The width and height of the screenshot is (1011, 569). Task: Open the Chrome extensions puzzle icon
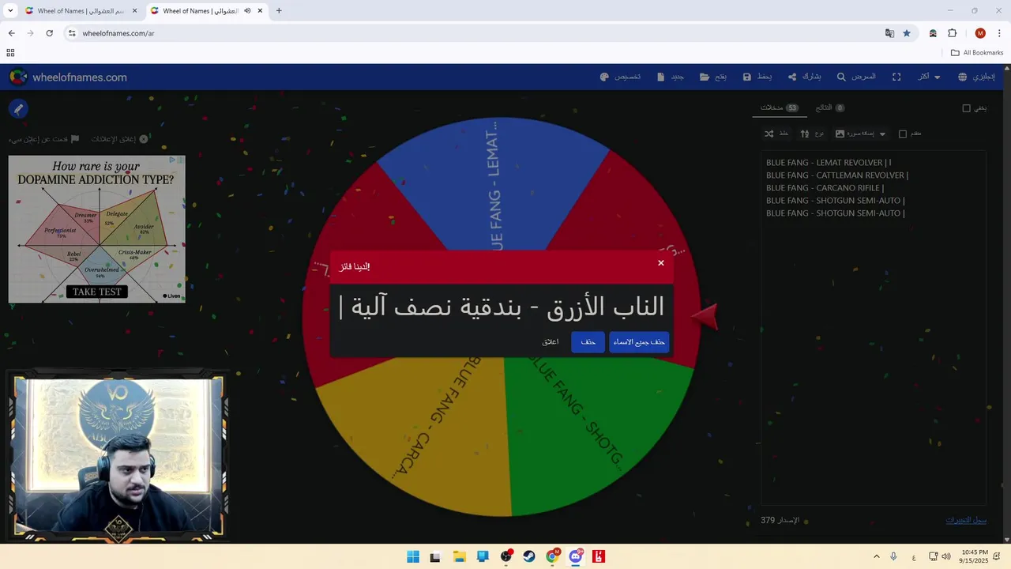click(x=952, y=33)
